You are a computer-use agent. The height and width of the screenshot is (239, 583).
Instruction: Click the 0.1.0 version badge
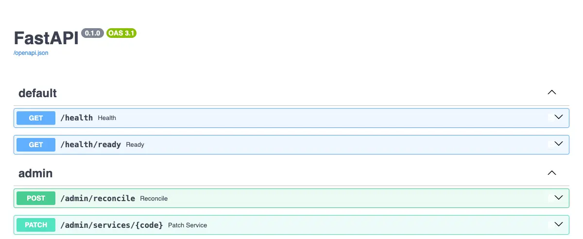coord(92,33)
